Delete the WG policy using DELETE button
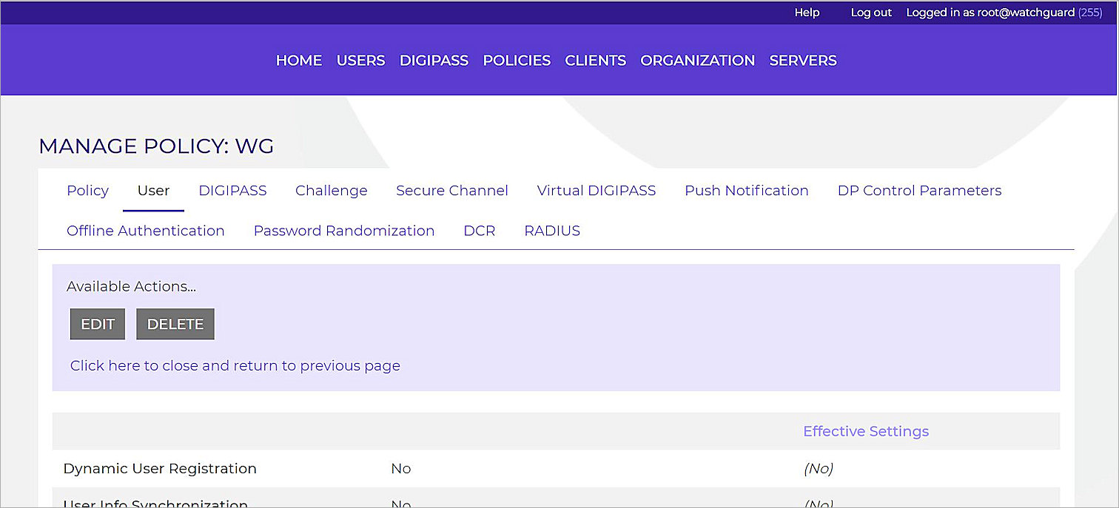 [x=175, y=324]
